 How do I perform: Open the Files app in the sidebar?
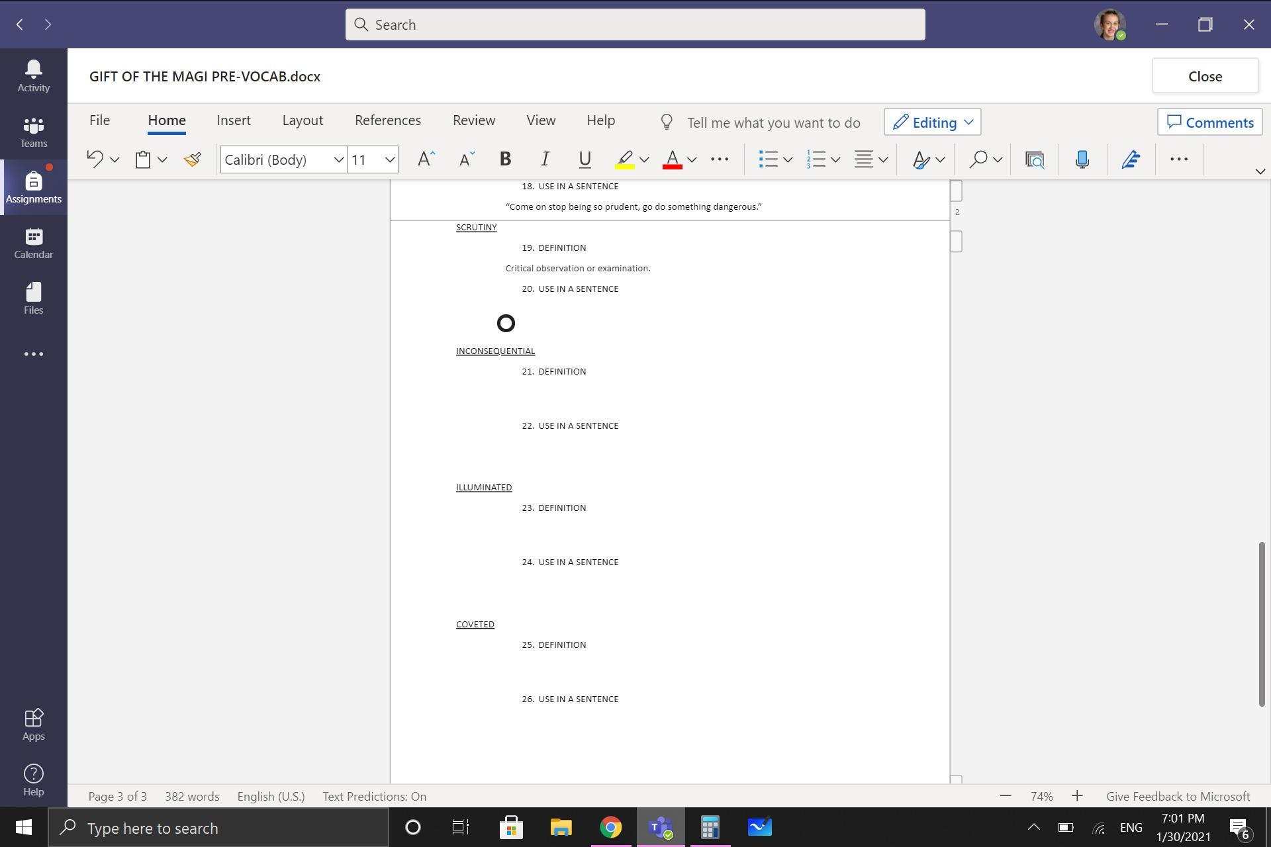tap(33, 298)
